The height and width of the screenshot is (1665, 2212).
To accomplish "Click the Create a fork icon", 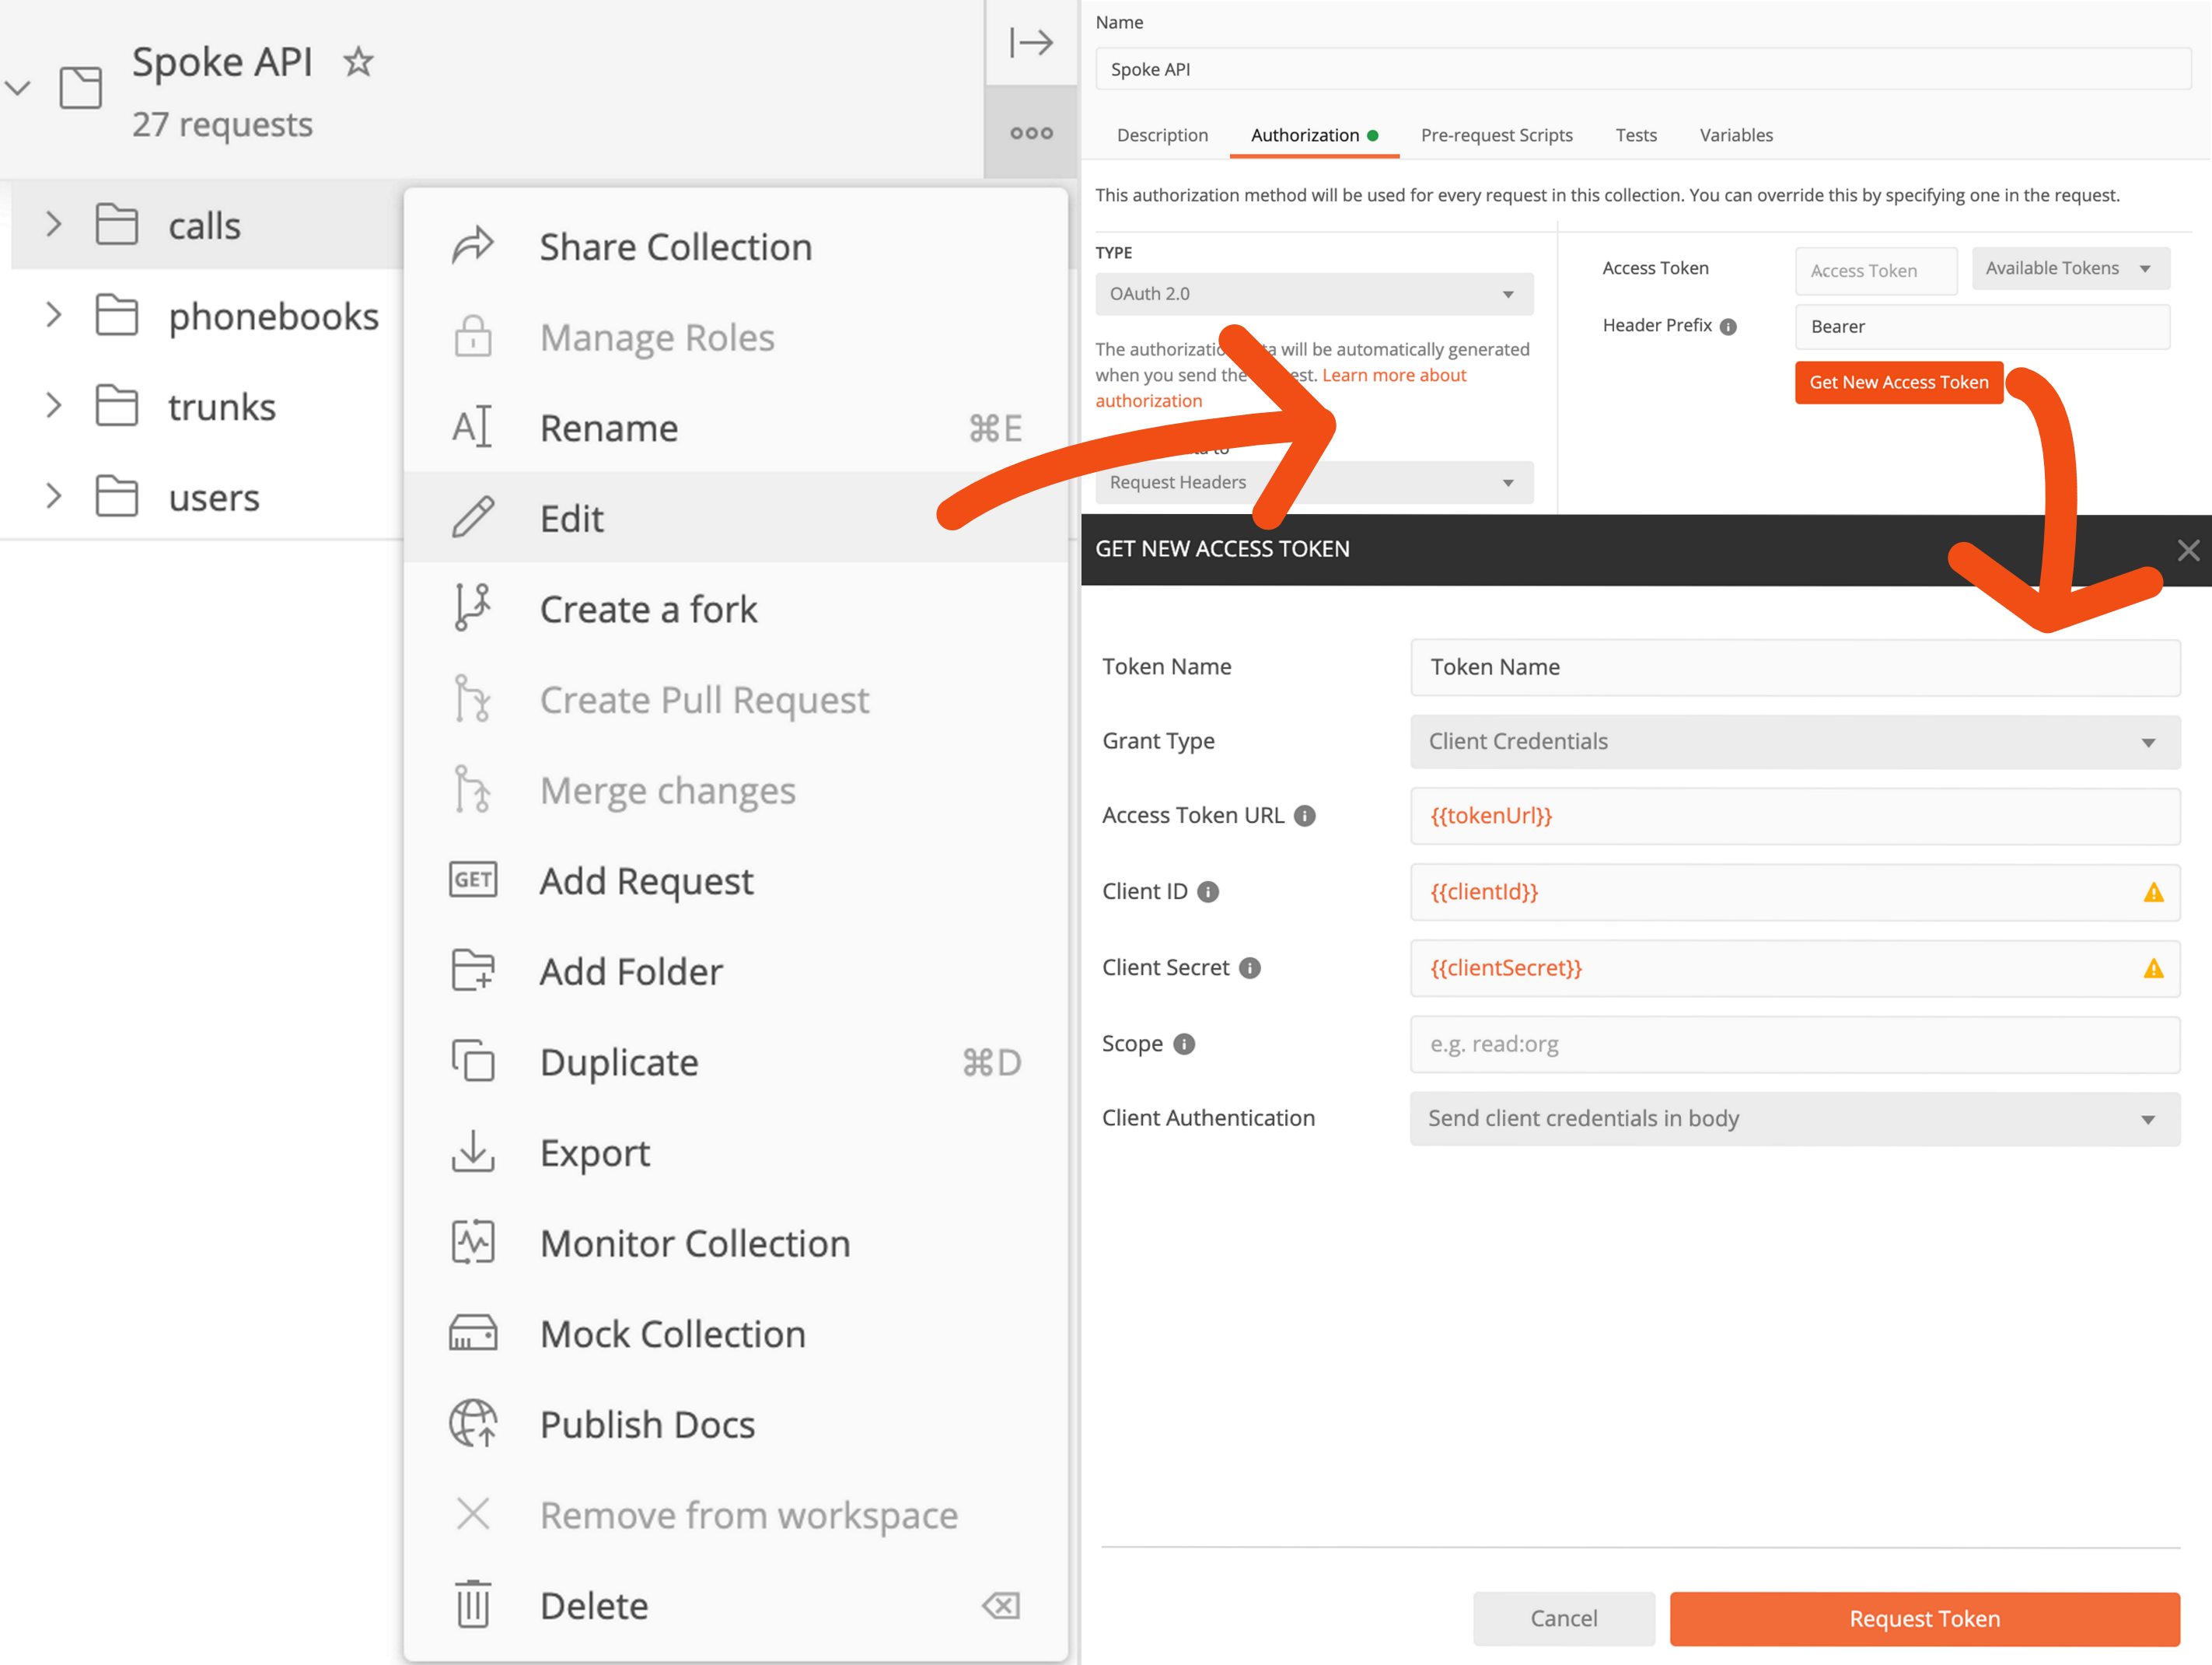I will [x=472, y=607].
